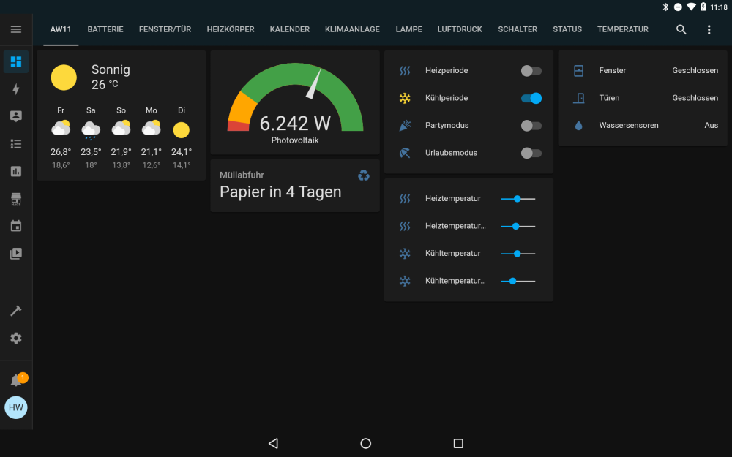The width and height of the screenshot is (732, 457).
Task: Click the search magnifier icon
Action: click(681, 29)
